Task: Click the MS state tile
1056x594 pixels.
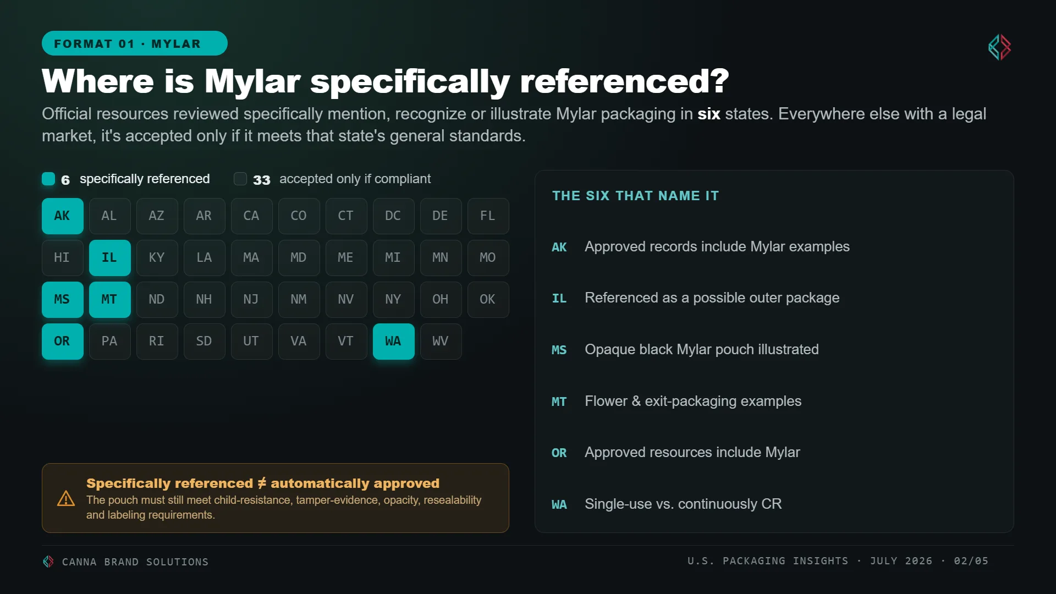Action: coord(63,300)
